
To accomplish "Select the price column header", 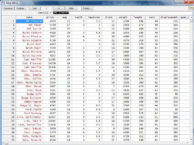I will (50, 17).
